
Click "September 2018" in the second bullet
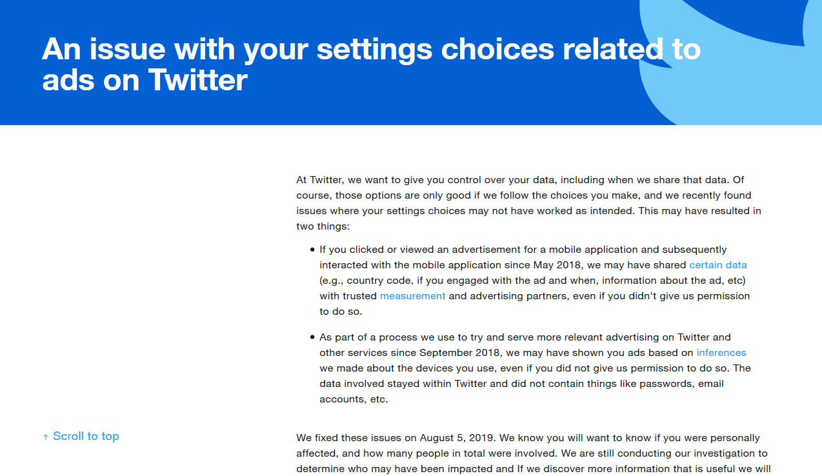point(460,353)
